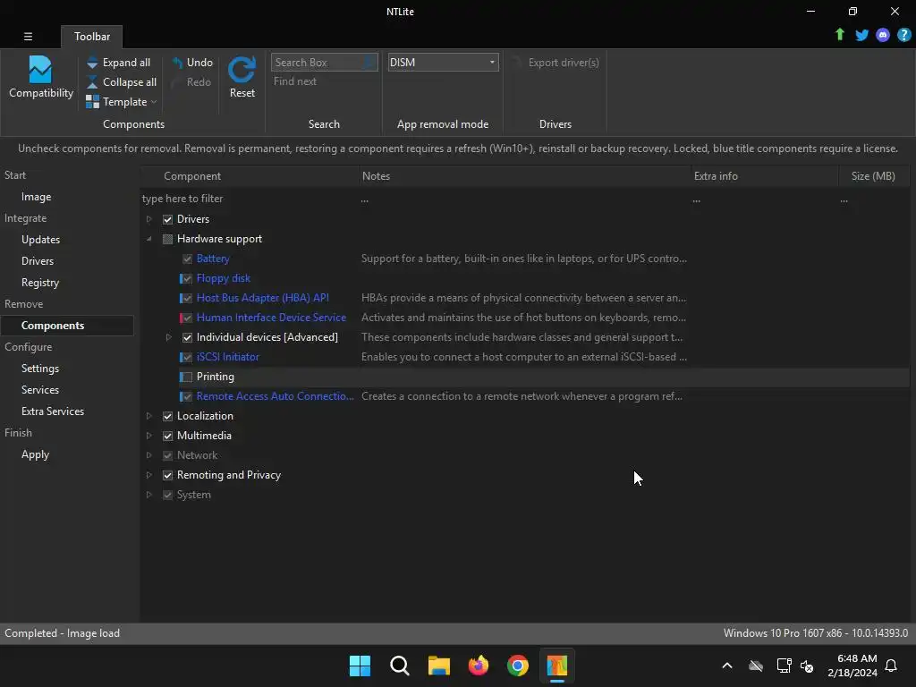Expand the Drivers tree node

pos(149,219)
